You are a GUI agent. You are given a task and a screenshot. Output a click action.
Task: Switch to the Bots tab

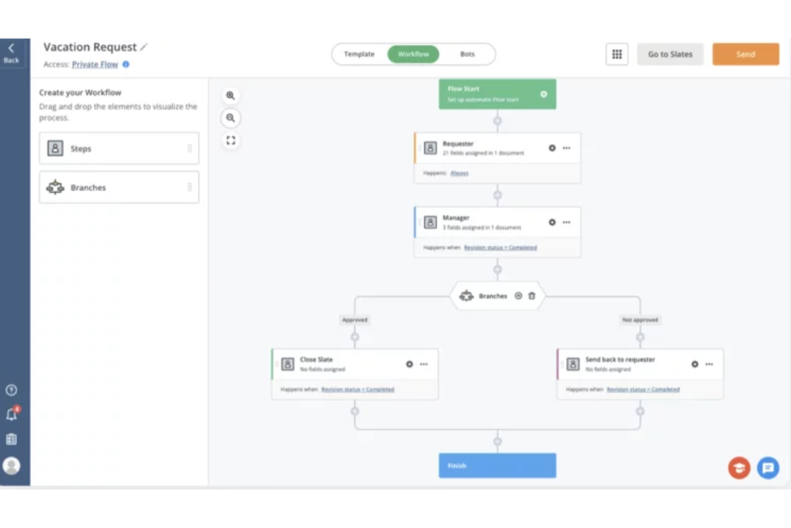tap(467, 53)
